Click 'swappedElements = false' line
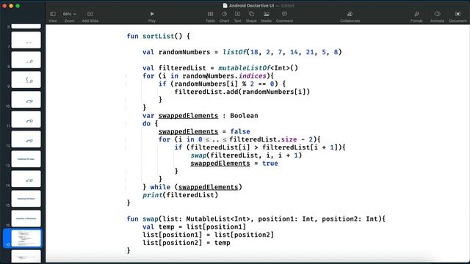Screen dimensions: 470x264 coord(204,131)
